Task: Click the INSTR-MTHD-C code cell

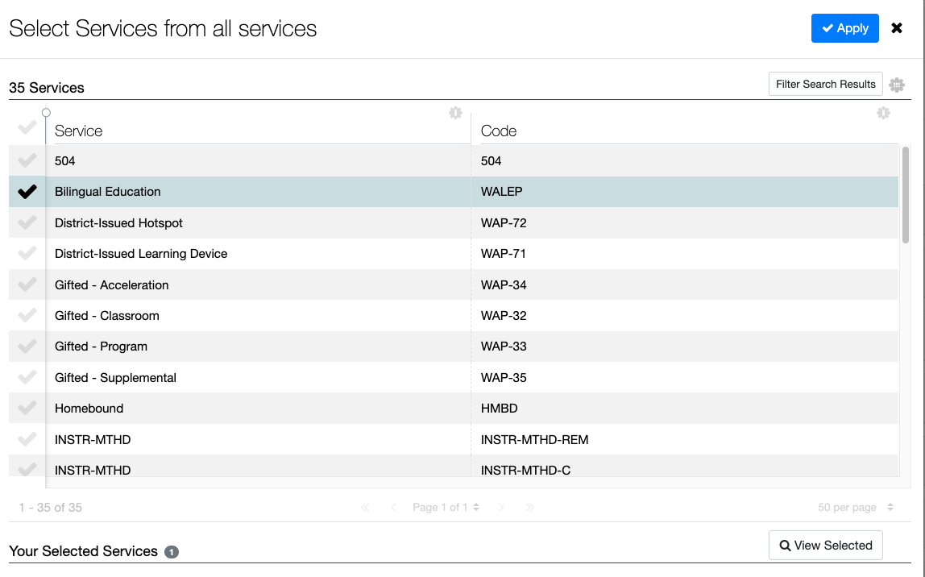Action: point(525,470)
